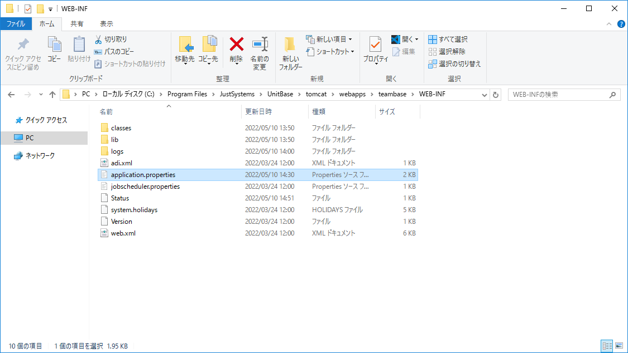Collapse the ribbon with the chevron
The image size is (628, 353).
coord(609,24)
